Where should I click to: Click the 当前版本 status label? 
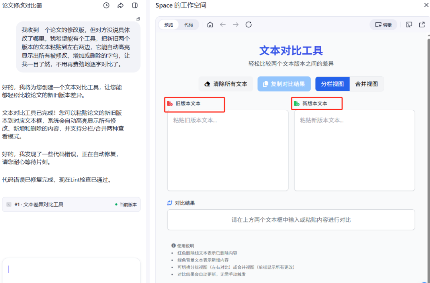[126, 204]
